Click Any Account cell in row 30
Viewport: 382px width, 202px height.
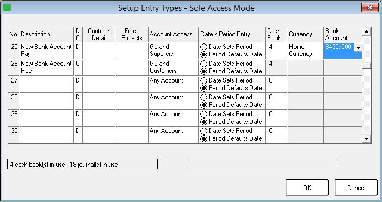(173, 135)
